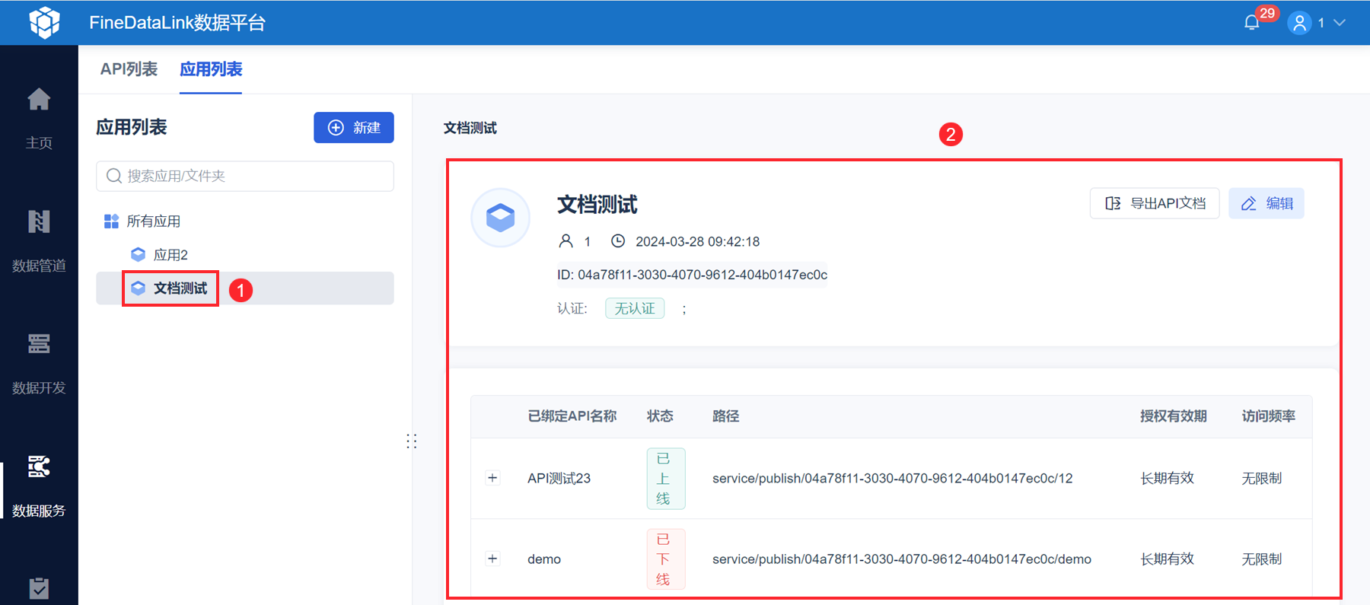1370x605 pixels.
Task: Click 无限制 in the demo row
Action: (x=1262, y=559)
